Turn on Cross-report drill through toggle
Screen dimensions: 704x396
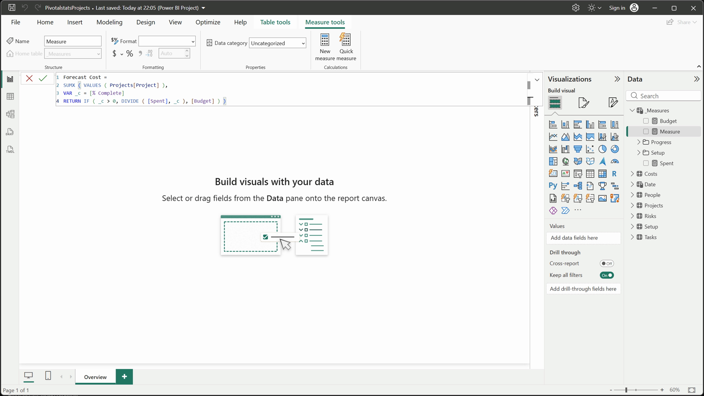pyautogui.click(x=607, y=264)
